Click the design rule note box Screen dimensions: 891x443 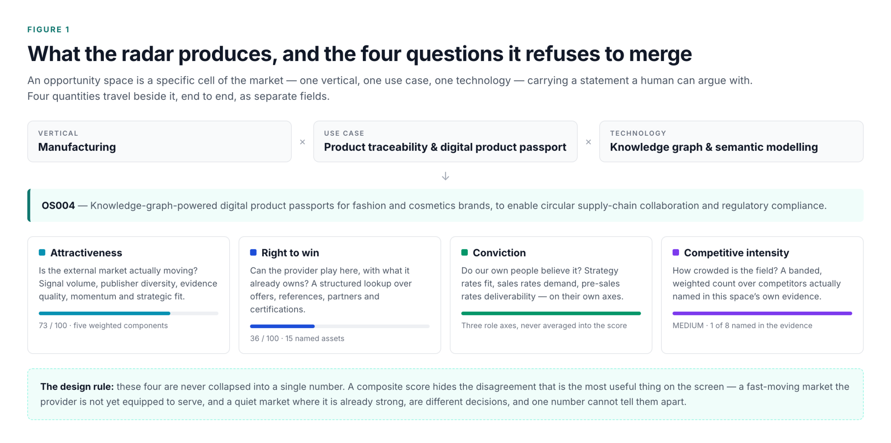click(445, 394)
